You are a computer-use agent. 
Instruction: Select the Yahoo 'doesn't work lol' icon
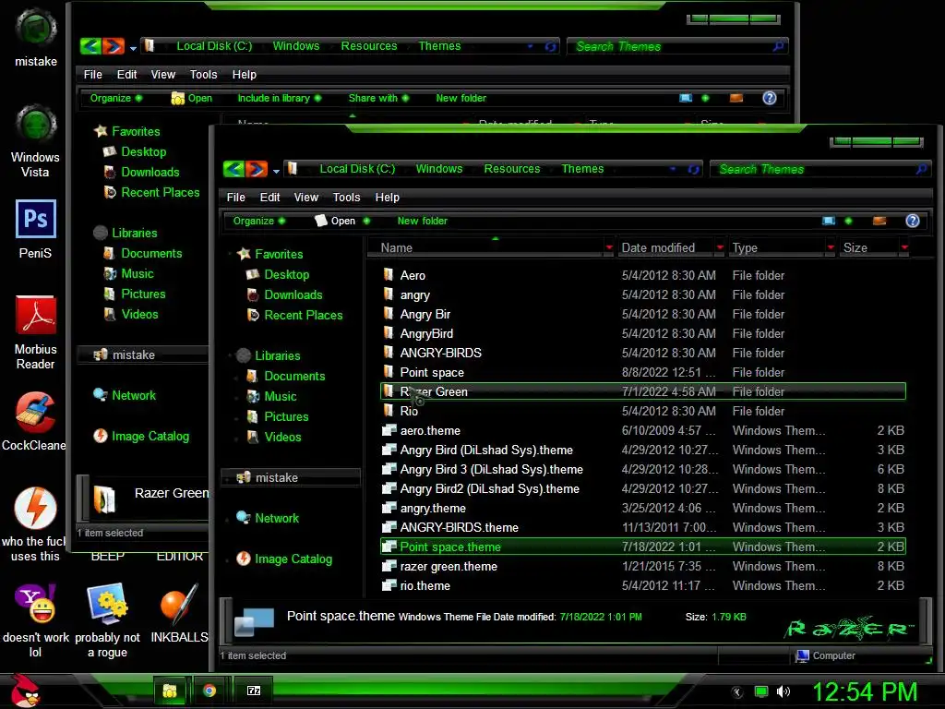[36, 620]
